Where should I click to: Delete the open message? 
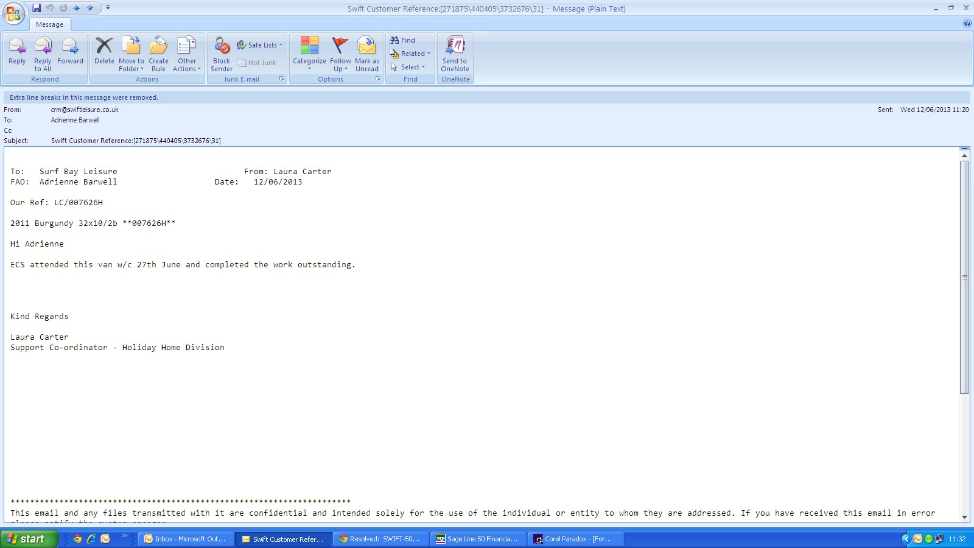pyautogui.click(x=104, y=52)
